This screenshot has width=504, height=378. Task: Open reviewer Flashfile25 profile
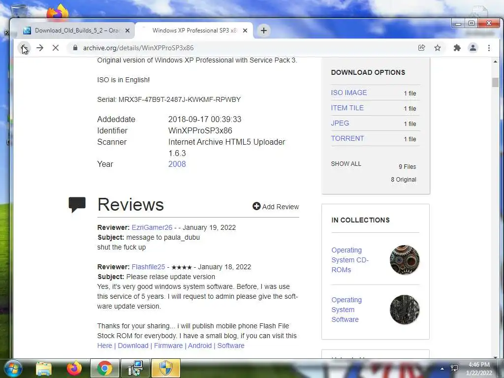(148, 267)
